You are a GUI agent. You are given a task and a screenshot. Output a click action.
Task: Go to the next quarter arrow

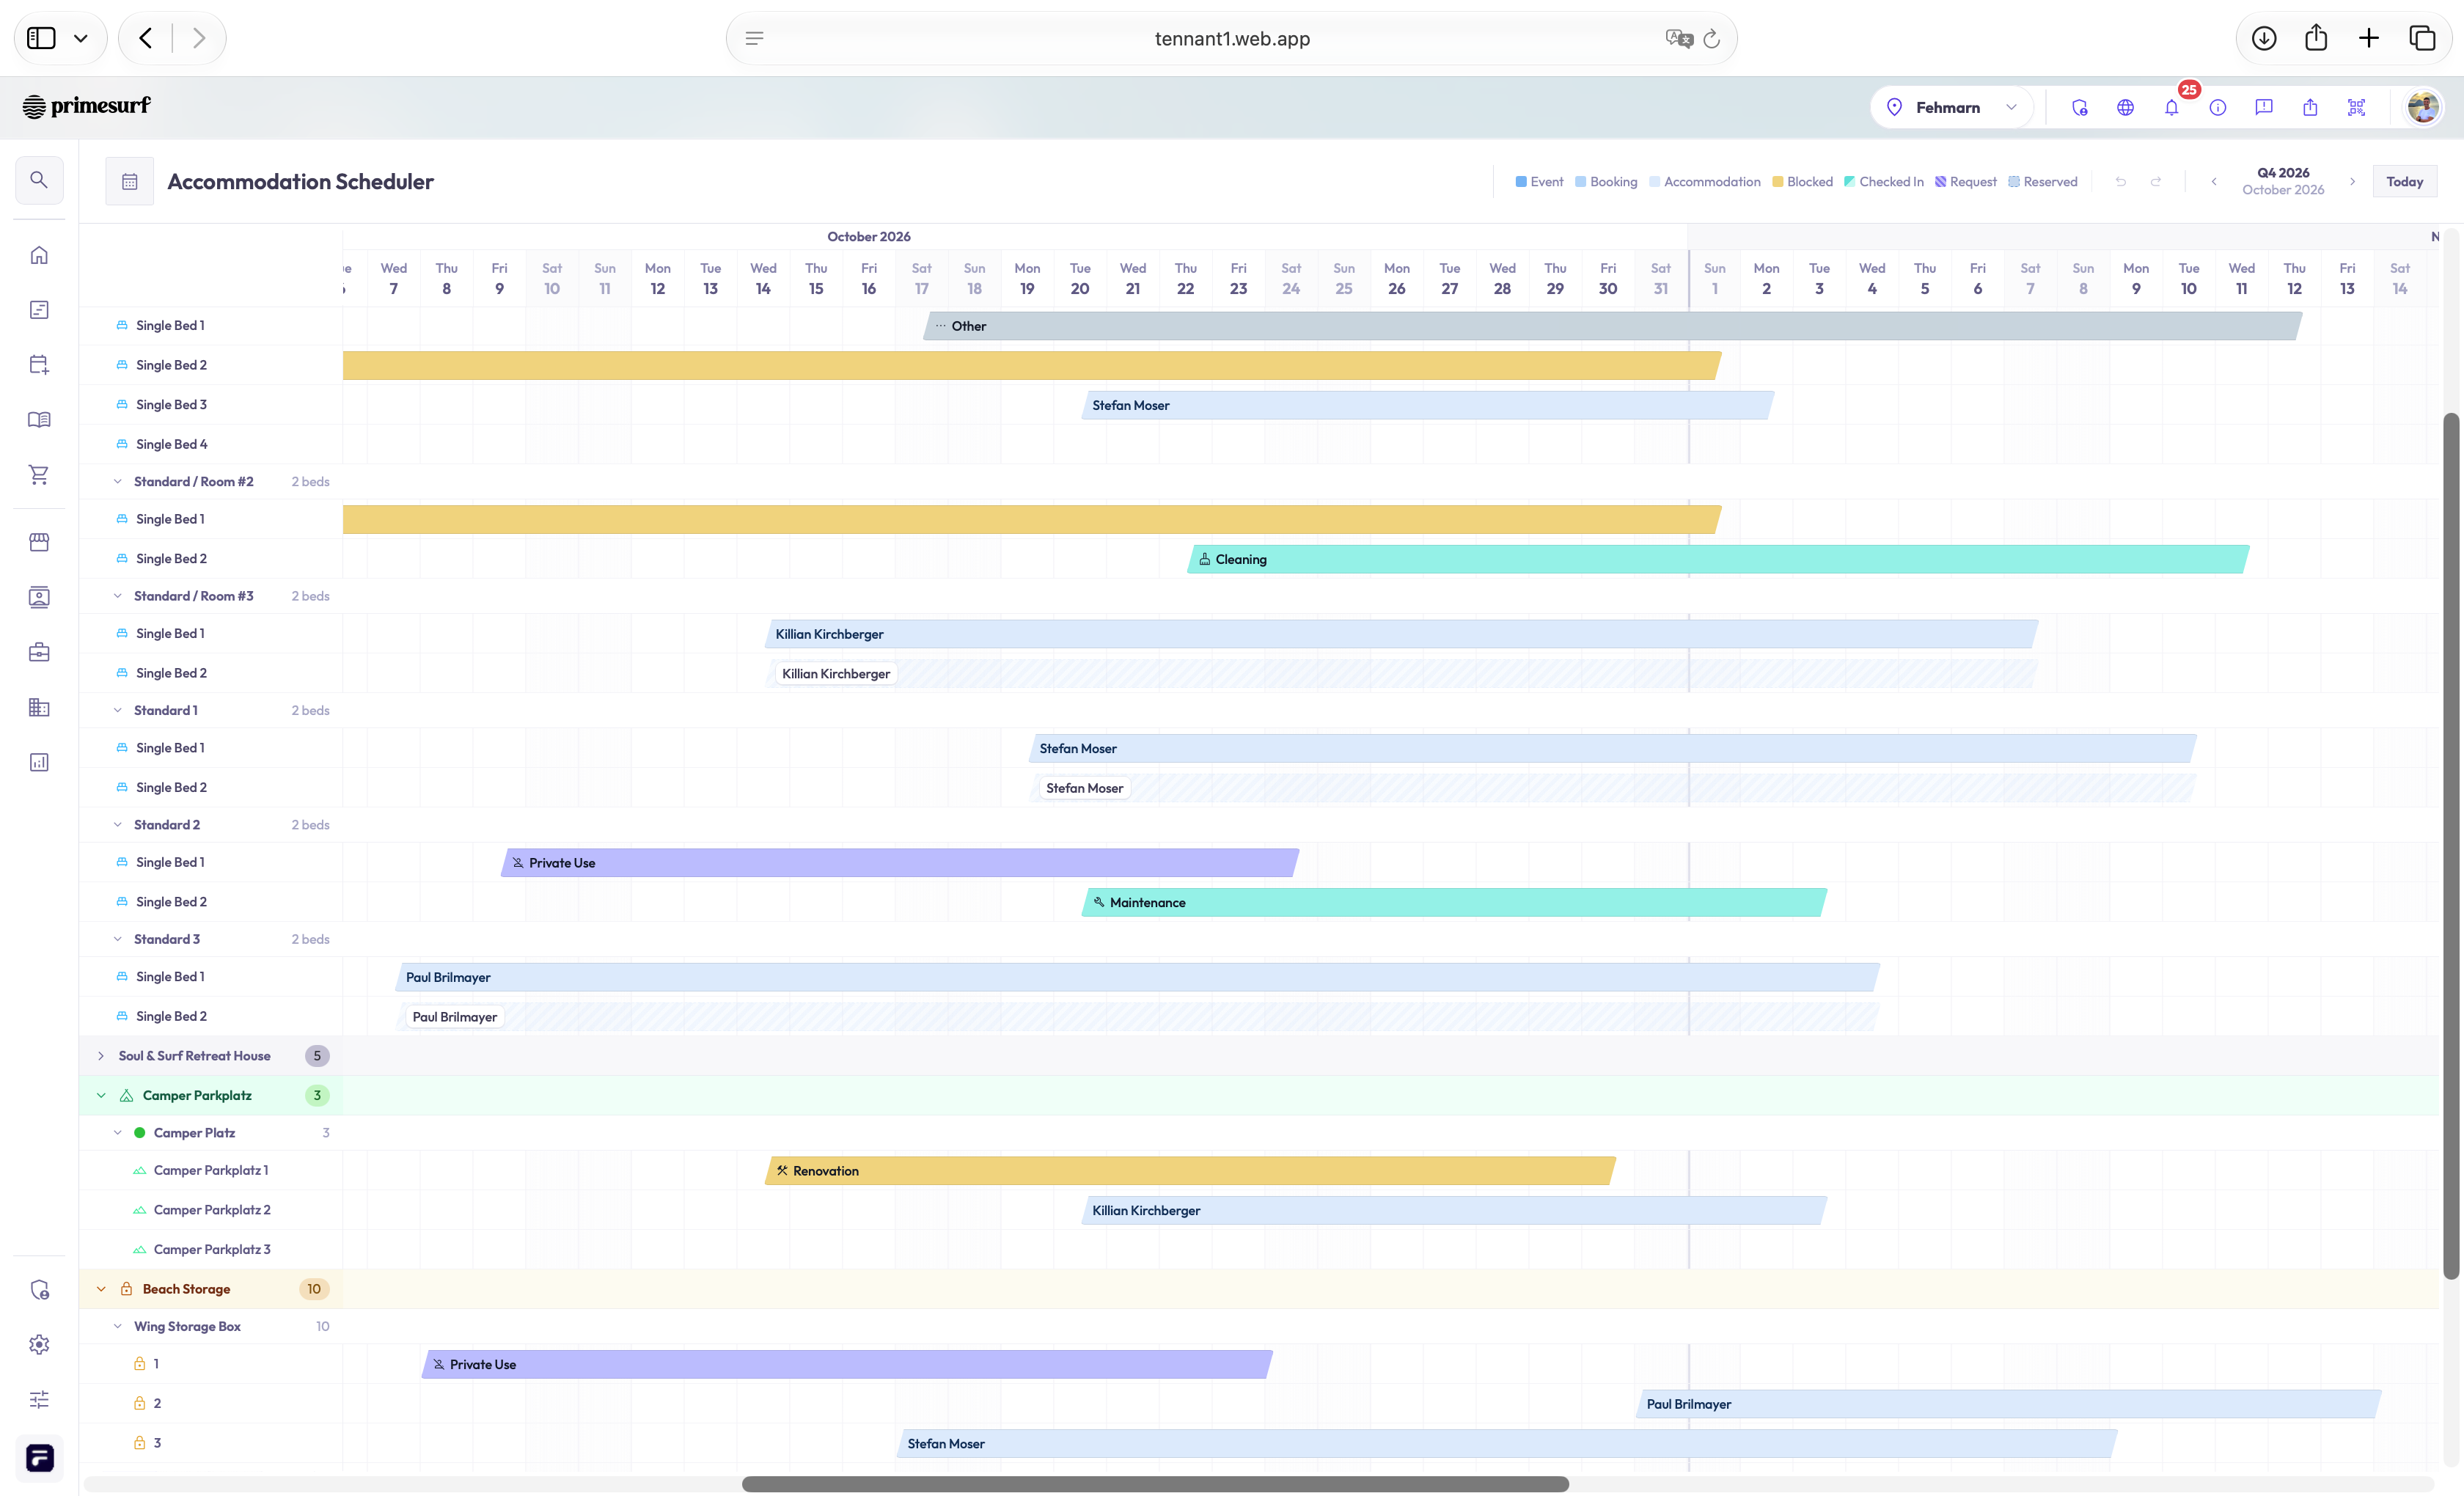2352,181
